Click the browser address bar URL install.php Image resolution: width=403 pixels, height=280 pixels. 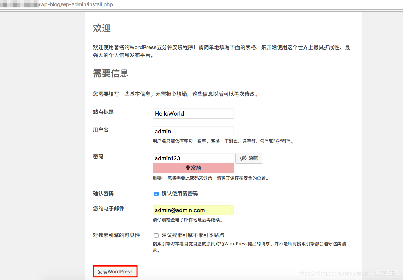point(76,4)
